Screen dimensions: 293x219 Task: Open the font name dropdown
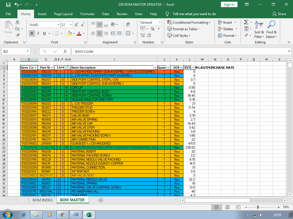58,25
